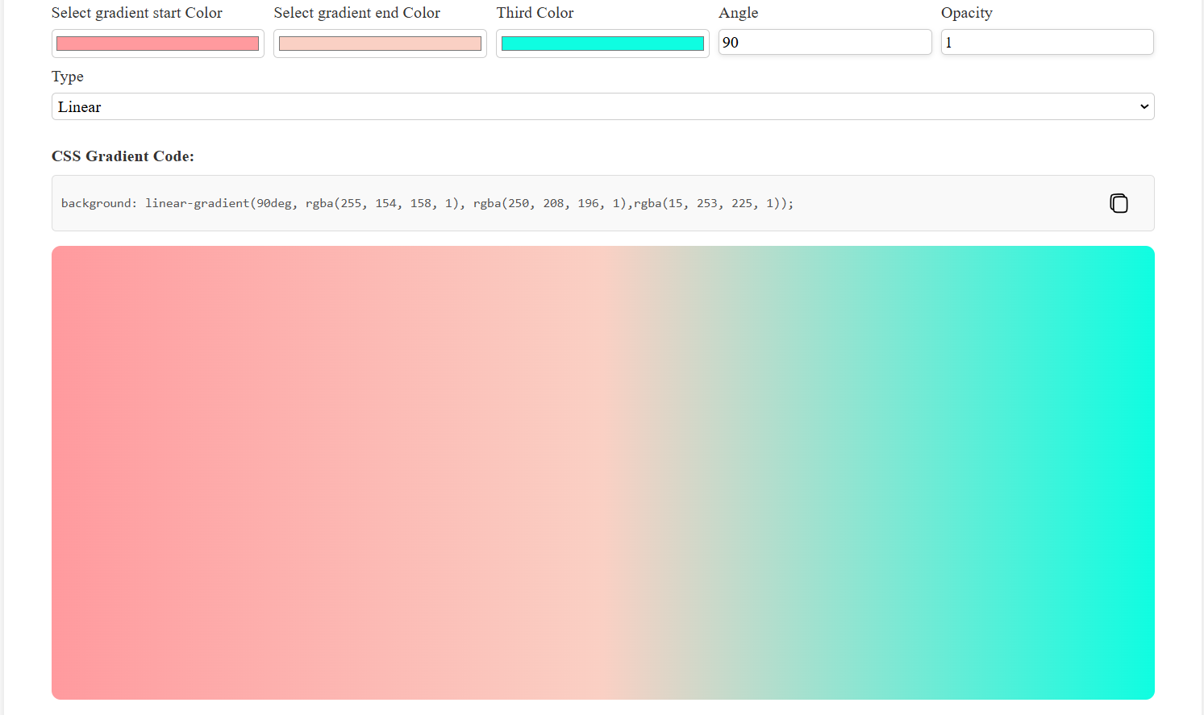Open the Third Color picker
This screenshot has height=715, width=1204.
(602, 44)
